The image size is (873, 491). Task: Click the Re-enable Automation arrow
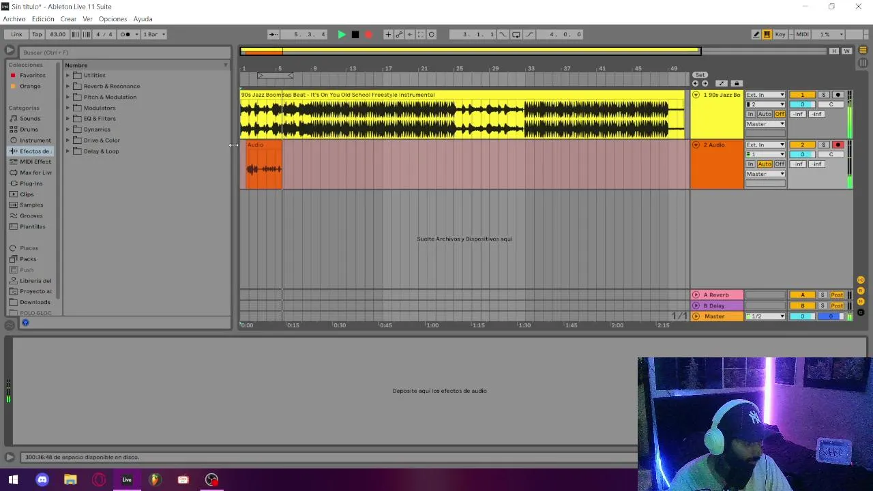click(x=410, y=34)
